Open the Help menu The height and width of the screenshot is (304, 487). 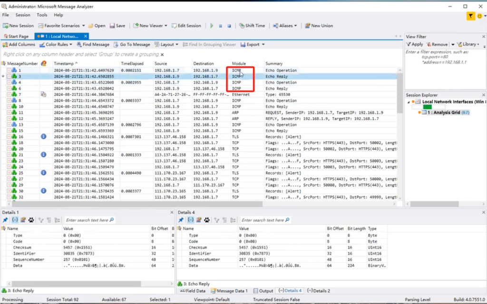click(58, 15)
